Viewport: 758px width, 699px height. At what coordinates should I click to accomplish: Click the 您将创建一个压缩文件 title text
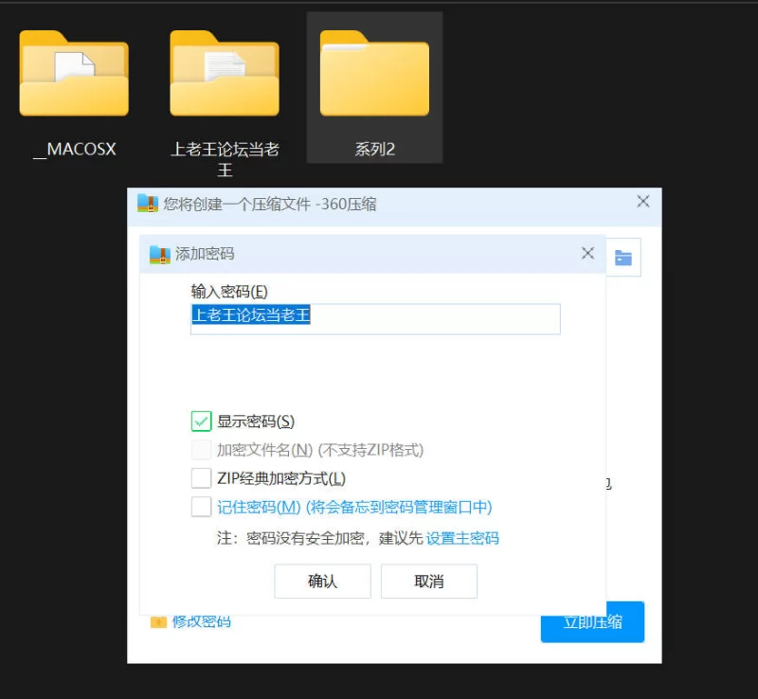tap(270, 204)
